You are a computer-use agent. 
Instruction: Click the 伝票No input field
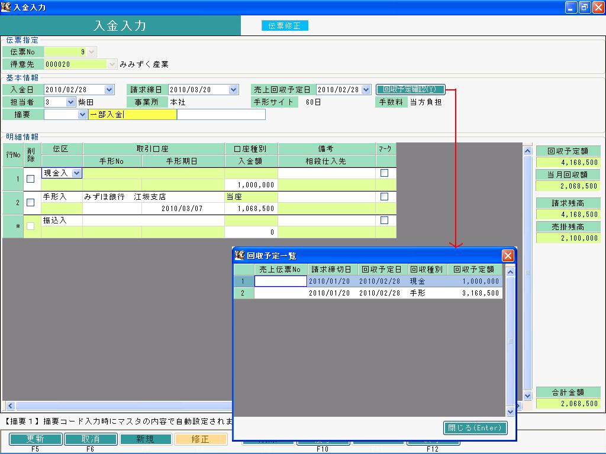click(66, 52)
